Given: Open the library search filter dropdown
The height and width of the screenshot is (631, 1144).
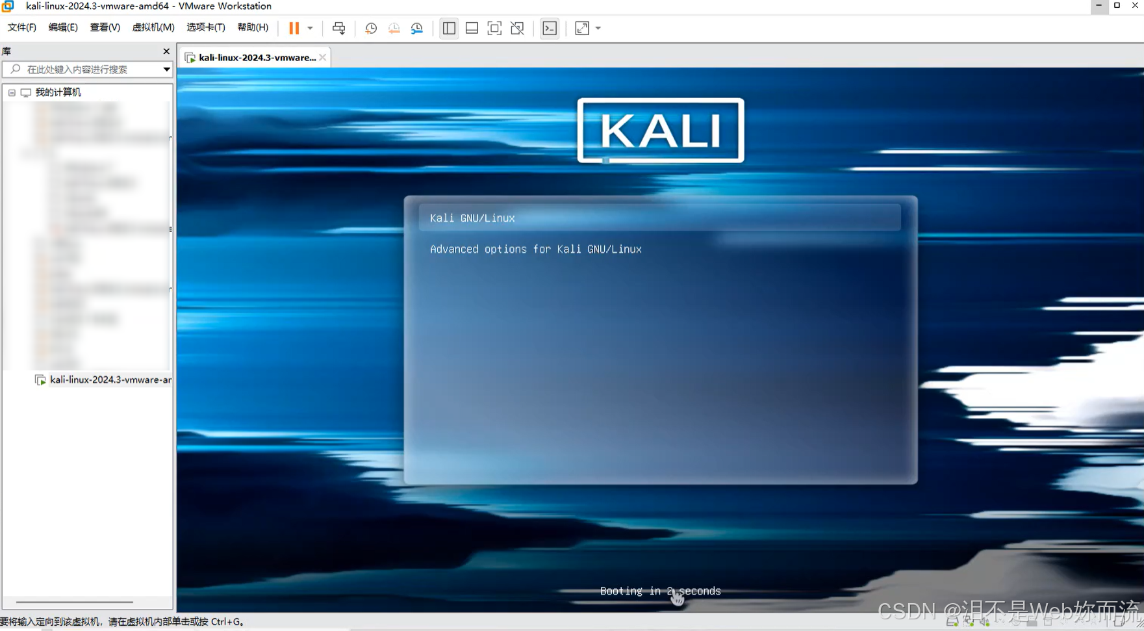Looking at the screenshot, I should tap(166, 69).
